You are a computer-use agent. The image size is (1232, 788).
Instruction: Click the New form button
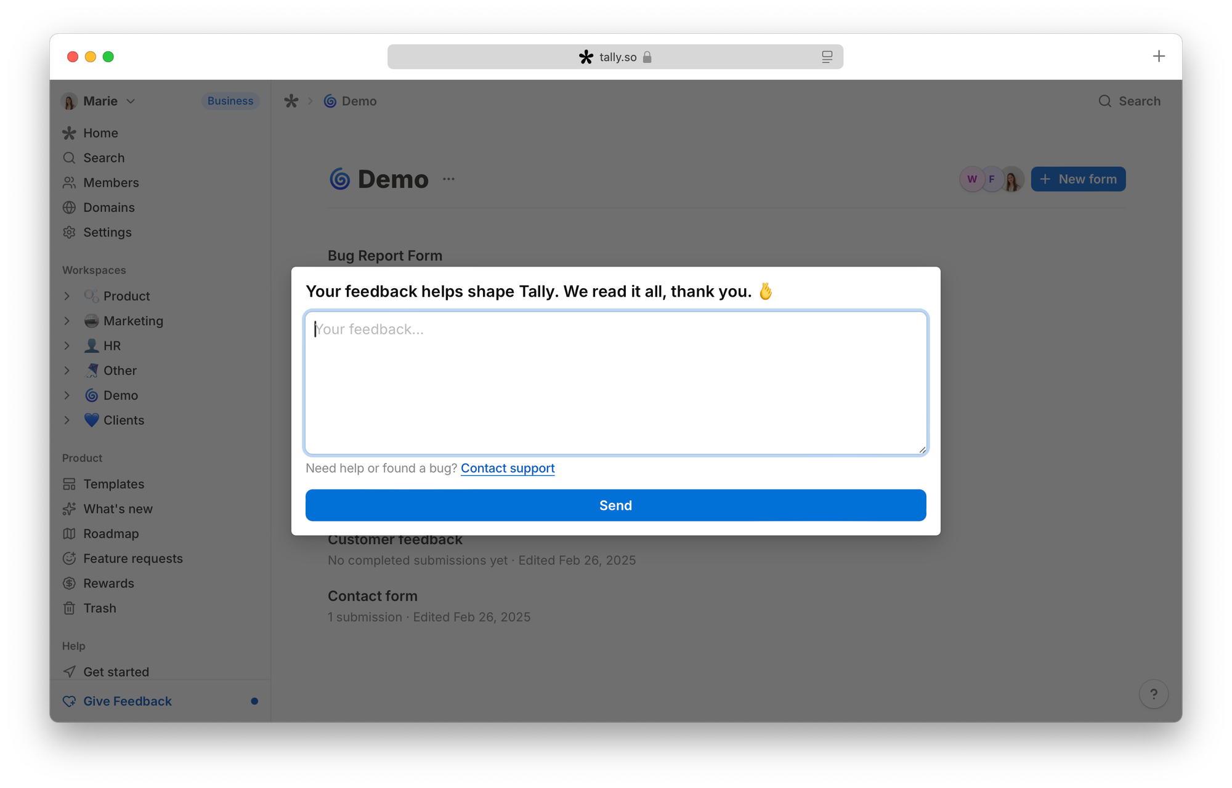tap(1078, 179)
